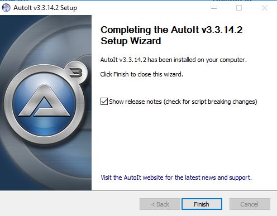The height and width of the screenshot is (216, 277).
Task: Click the "3" badge on the AutoIt logo
Action: point(76,72)
